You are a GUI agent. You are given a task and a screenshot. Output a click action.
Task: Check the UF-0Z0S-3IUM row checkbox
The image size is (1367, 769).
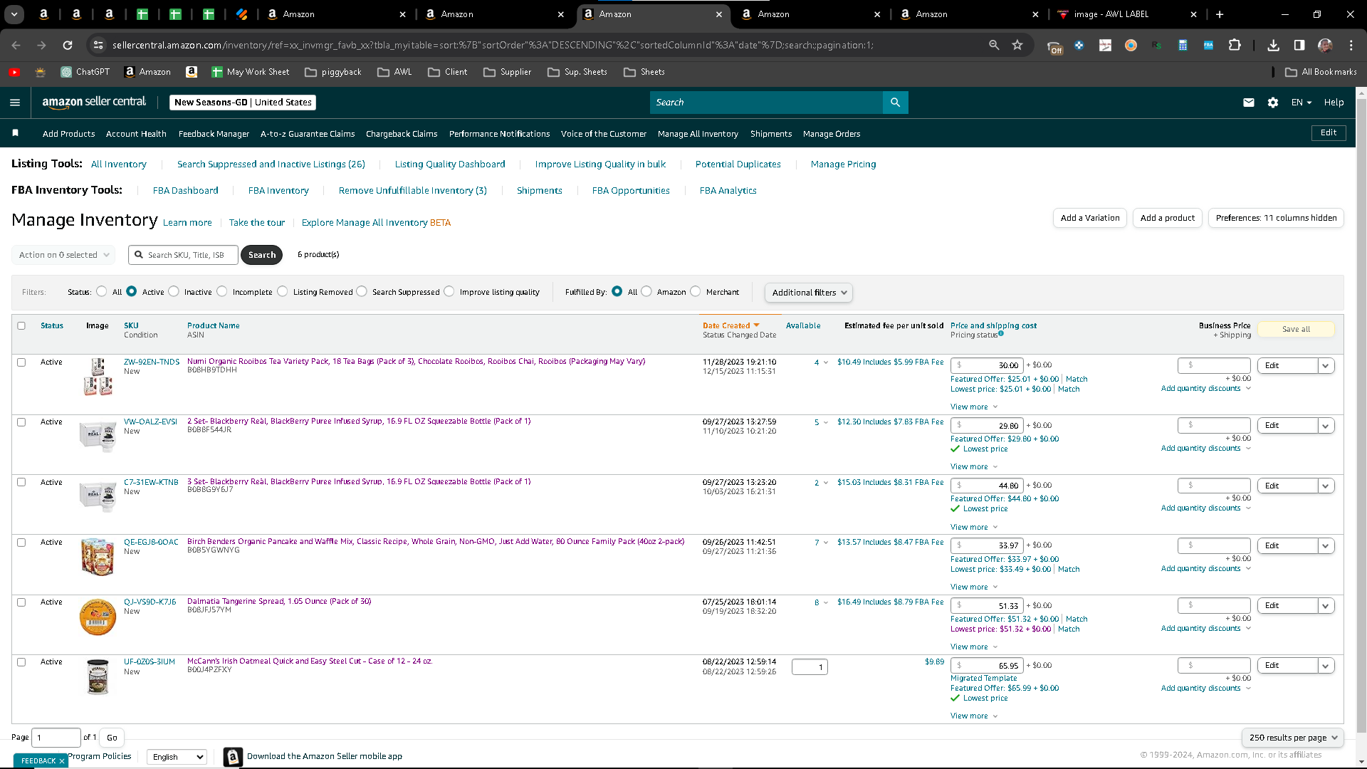tap(21, 661)
